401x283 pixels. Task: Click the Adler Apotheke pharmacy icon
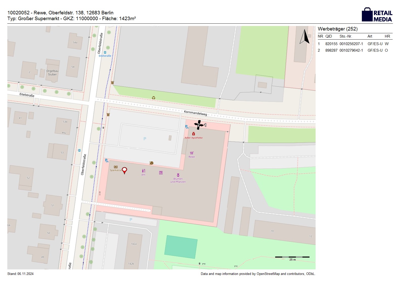tap(194, 134)
